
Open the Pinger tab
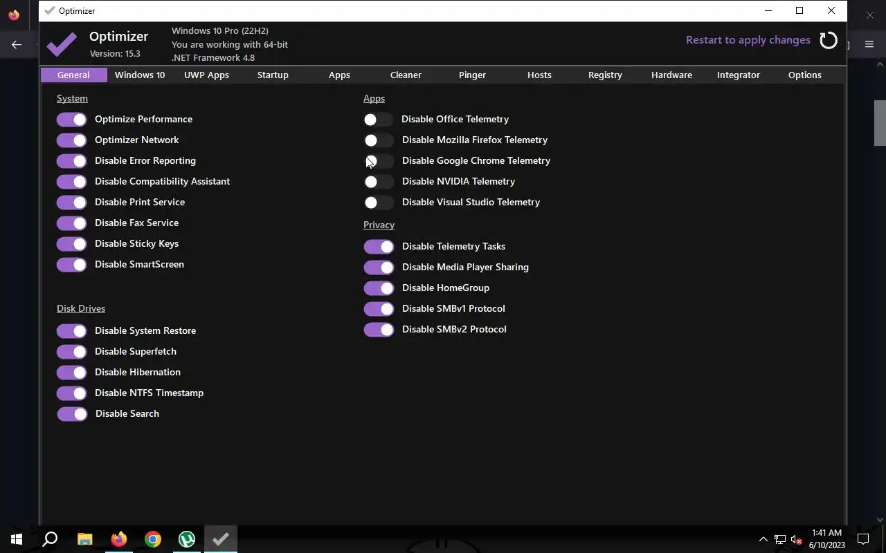tap(472, 75)
